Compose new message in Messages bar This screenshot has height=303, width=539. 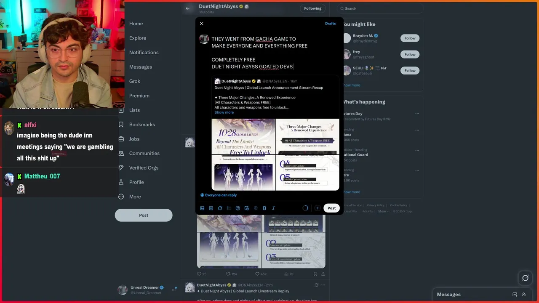click(x=515, y=295)
